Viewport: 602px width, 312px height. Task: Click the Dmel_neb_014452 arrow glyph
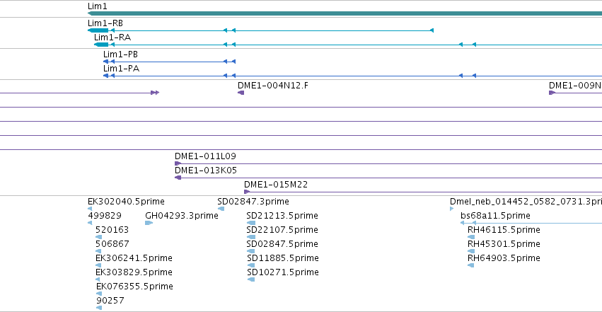pyautogui.click(x=452, y=209)
